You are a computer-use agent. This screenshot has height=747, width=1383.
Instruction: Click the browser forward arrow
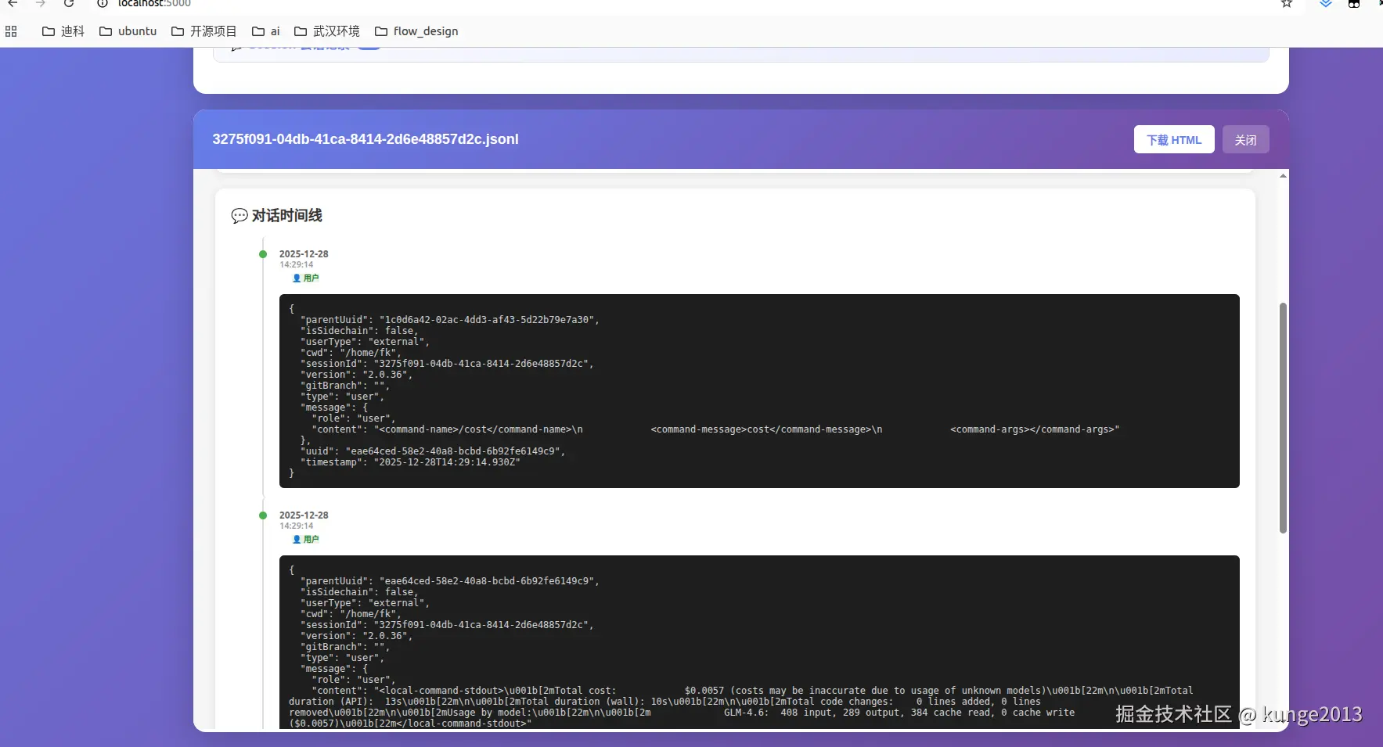(41, 3)
